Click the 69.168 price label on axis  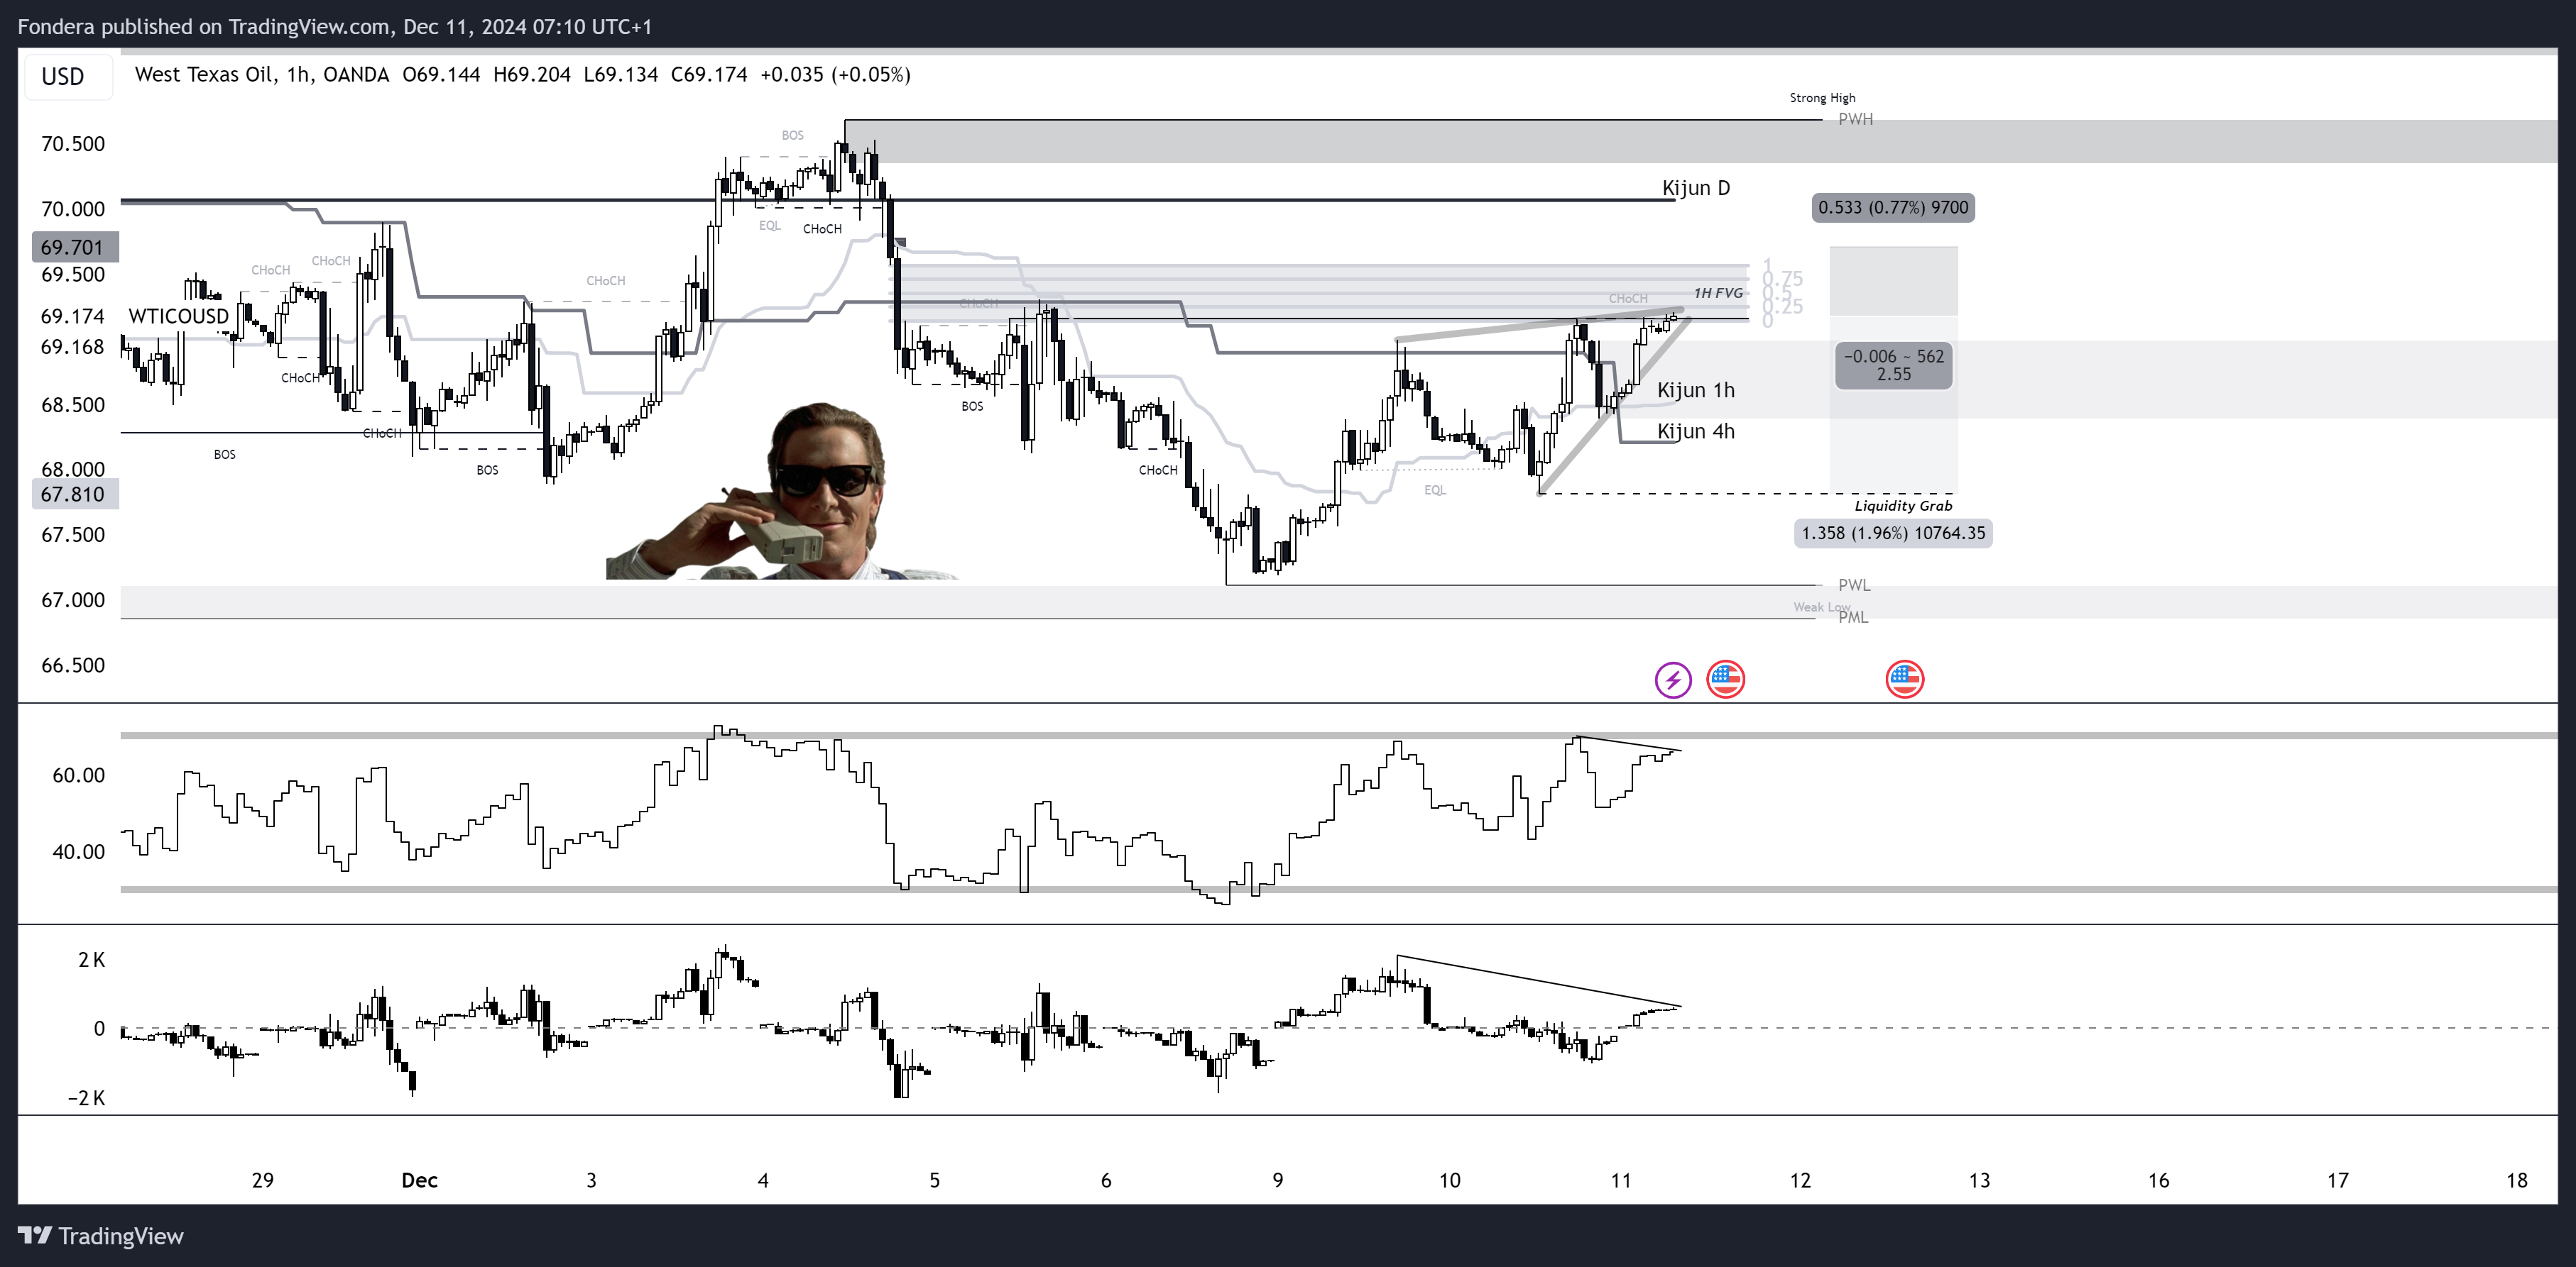(72, 347)
